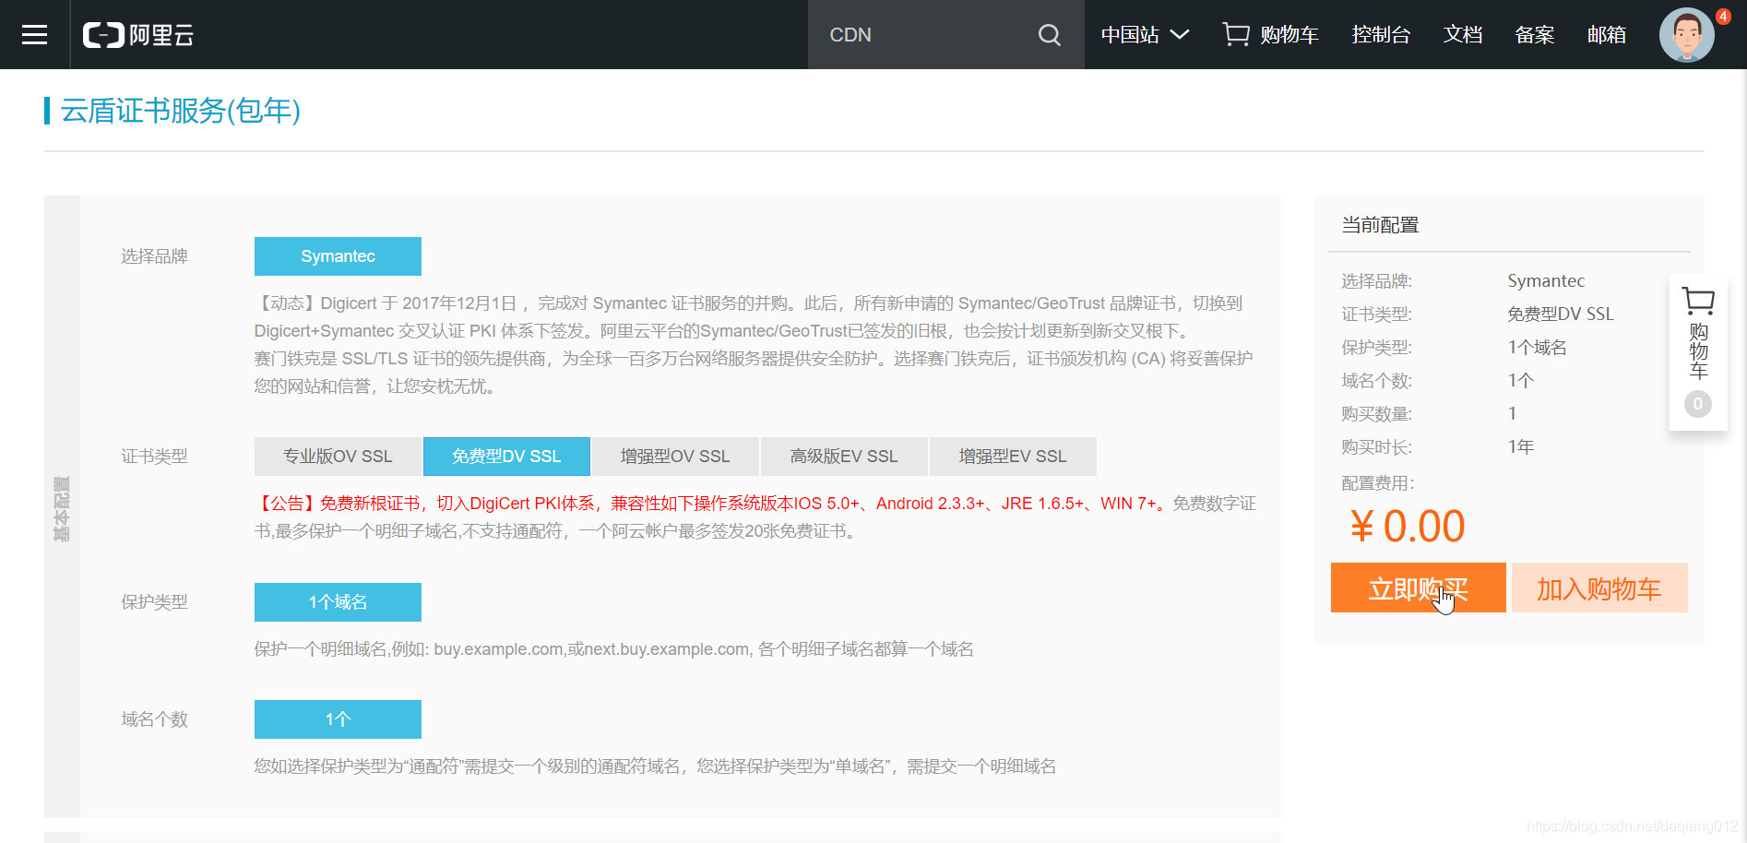Click the floating cart count badge 0
1747x843 pixels.
(1698, 404)
